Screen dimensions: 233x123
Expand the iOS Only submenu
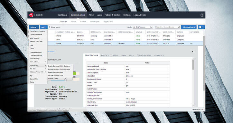pyautogui.click(x=38, y=69)
